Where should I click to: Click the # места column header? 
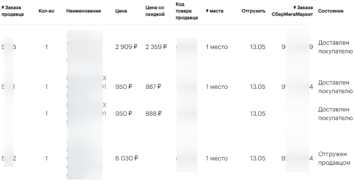(214, 11)
